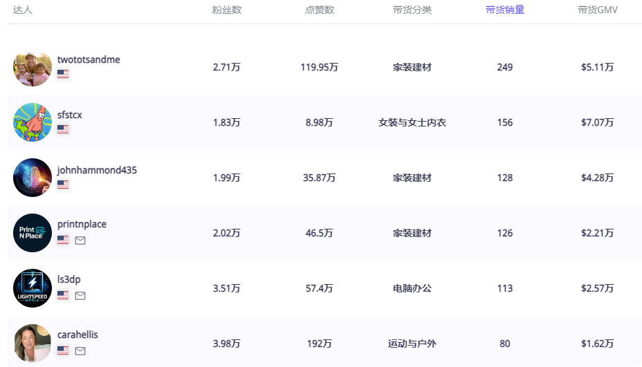
Task: Click the email icon under carahellis
Action: click(x=80, y=351)
